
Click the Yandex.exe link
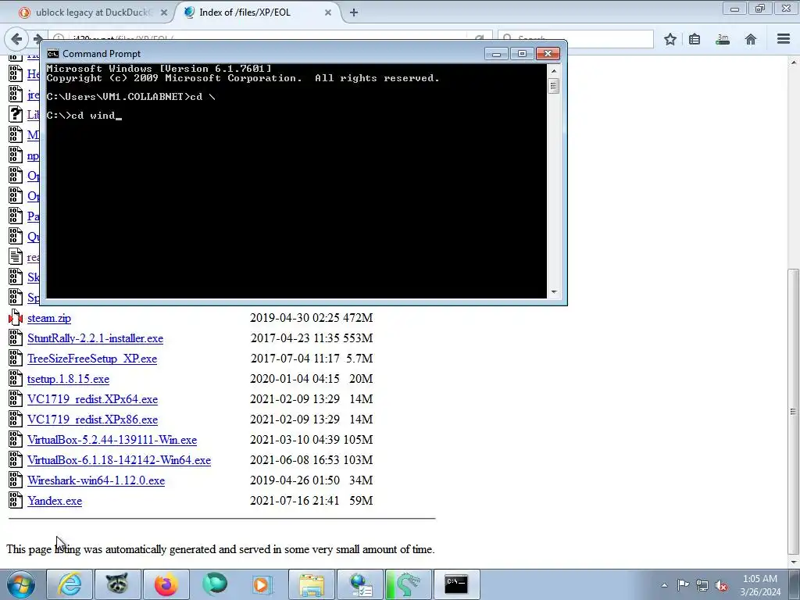tap(55, 501)
